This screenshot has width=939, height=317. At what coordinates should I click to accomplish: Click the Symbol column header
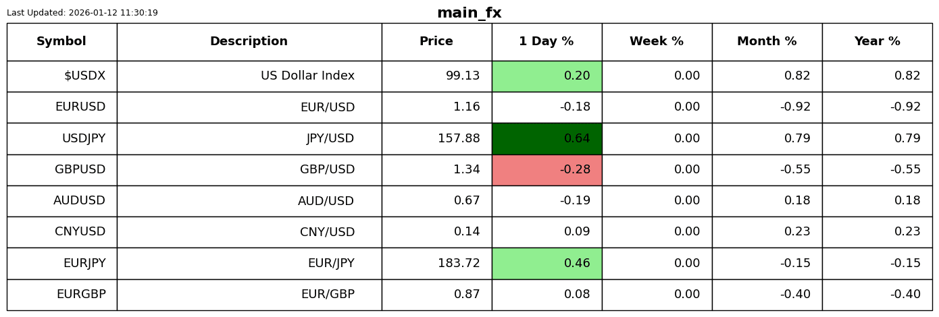click(61, 42)
